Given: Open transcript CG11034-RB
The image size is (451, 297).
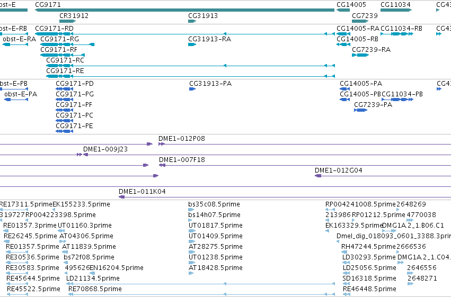Looking at the screenshot, I should 402,29.
